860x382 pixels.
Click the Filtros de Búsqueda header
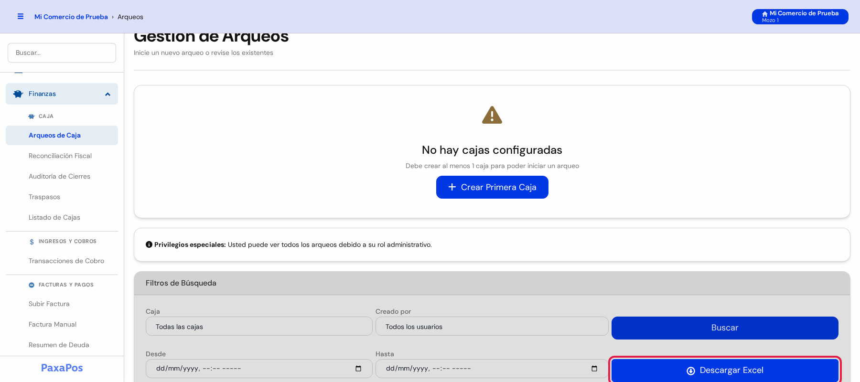coord(492,283)
